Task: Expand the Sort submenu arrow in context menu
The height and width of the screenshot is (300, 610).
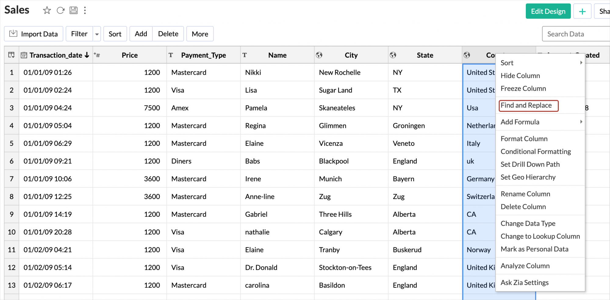Action: (x=581, y=63)
